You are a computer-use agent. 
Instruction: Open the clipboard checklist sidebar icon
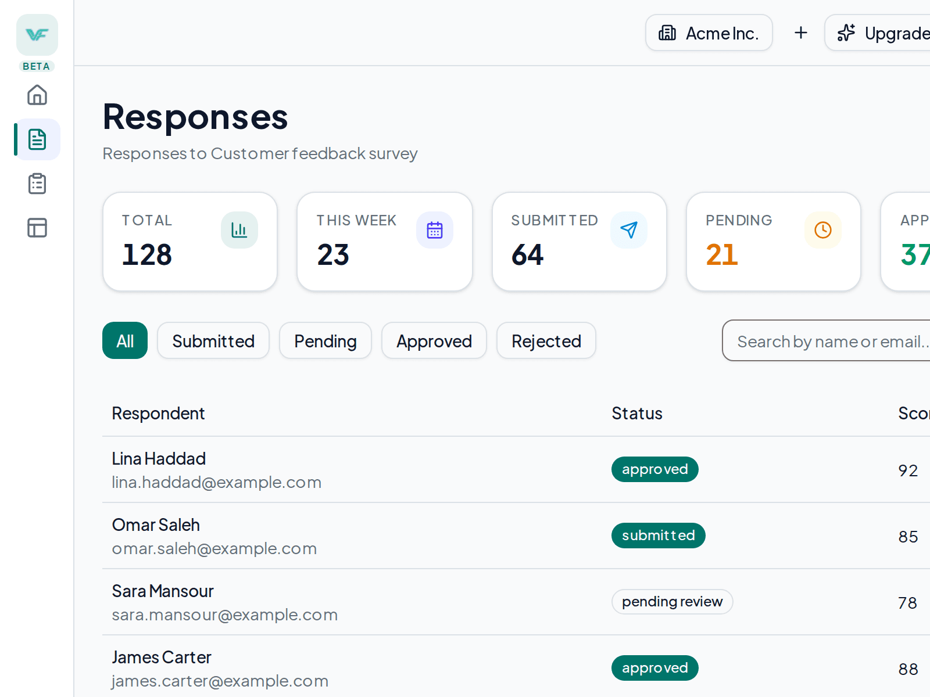pos(37,184)
